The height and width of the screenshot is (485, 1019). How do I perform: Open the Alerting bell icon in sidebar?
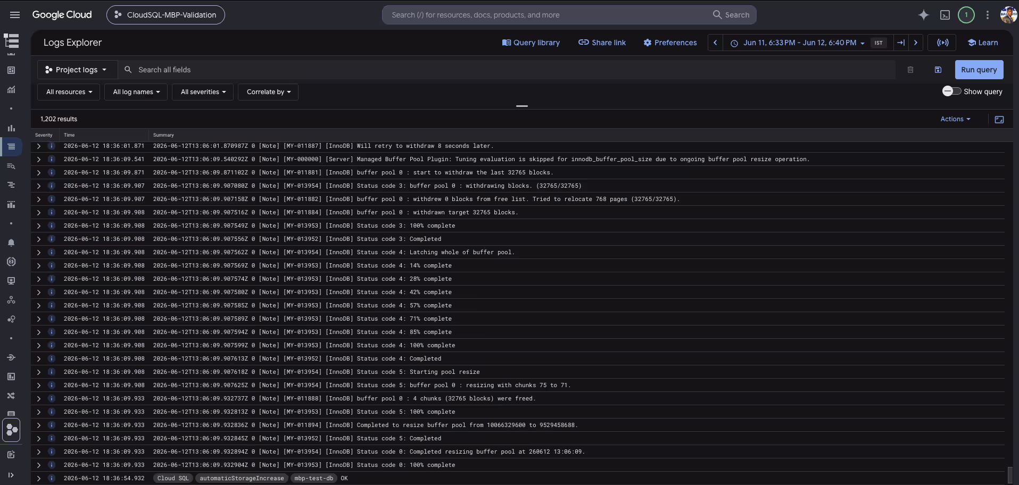click(11, 242)
